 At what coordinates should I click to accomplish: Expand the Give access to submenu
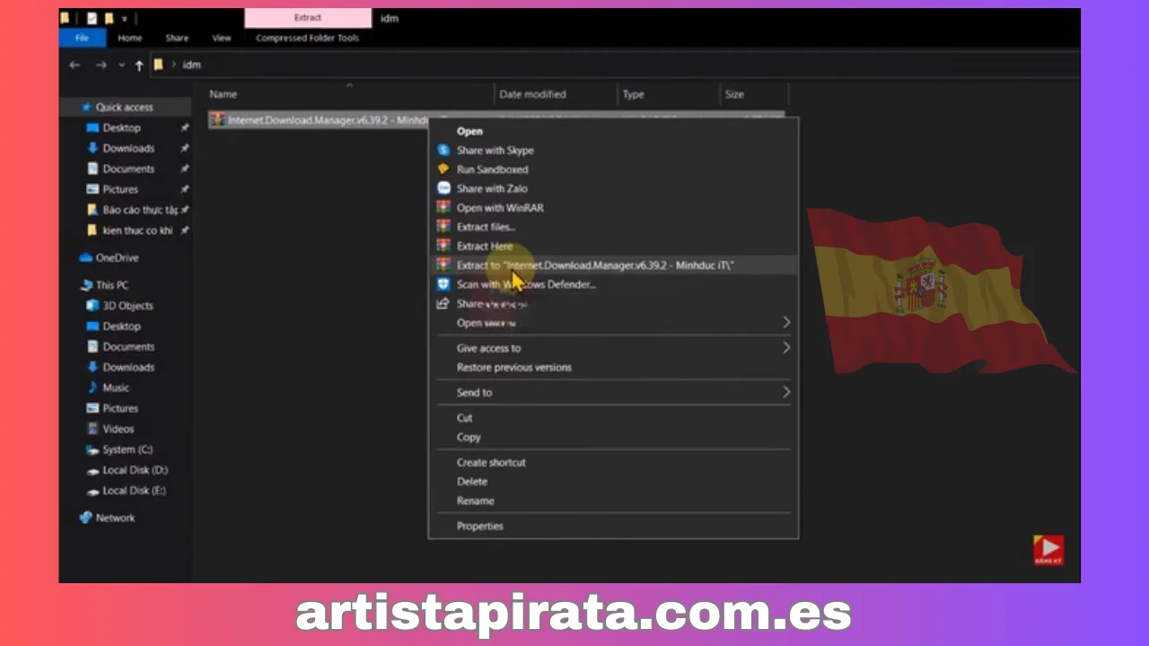[786, 347]
